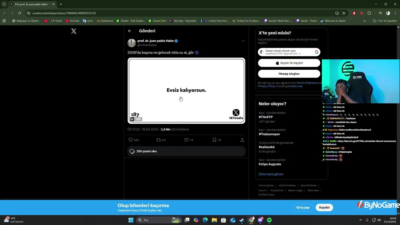Open Spotify from the taskbar
400x225 pixels.
tap(269, 220)
